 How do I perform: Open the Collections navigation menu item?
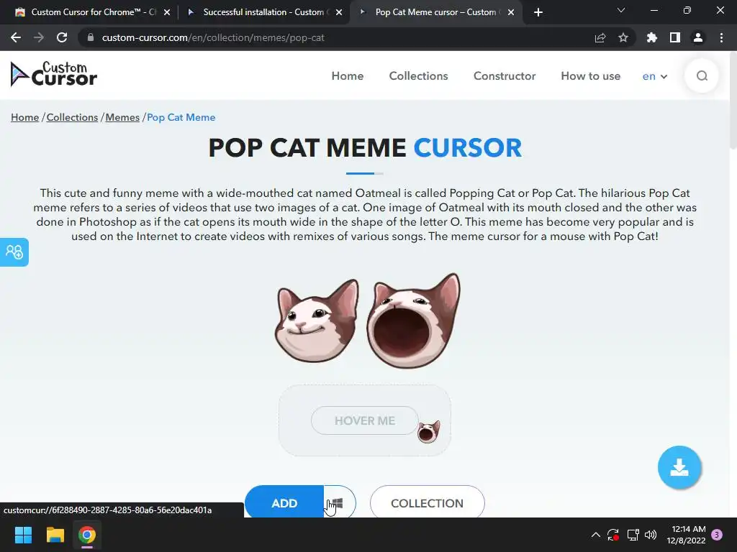(x=418, y=76)
